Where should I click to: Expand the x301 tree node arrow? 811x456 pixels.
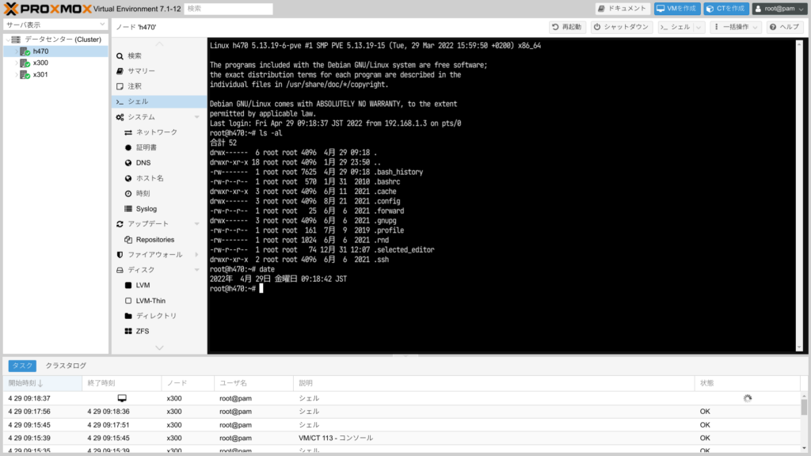coord(16,74)
